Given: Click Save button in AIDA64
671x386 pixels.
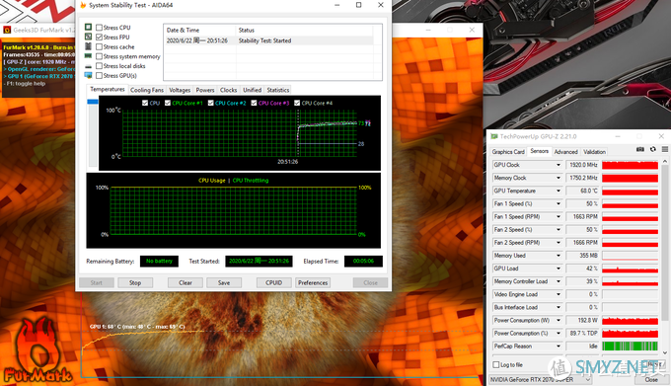Looking at the screenshot, I should click(224, 283).
